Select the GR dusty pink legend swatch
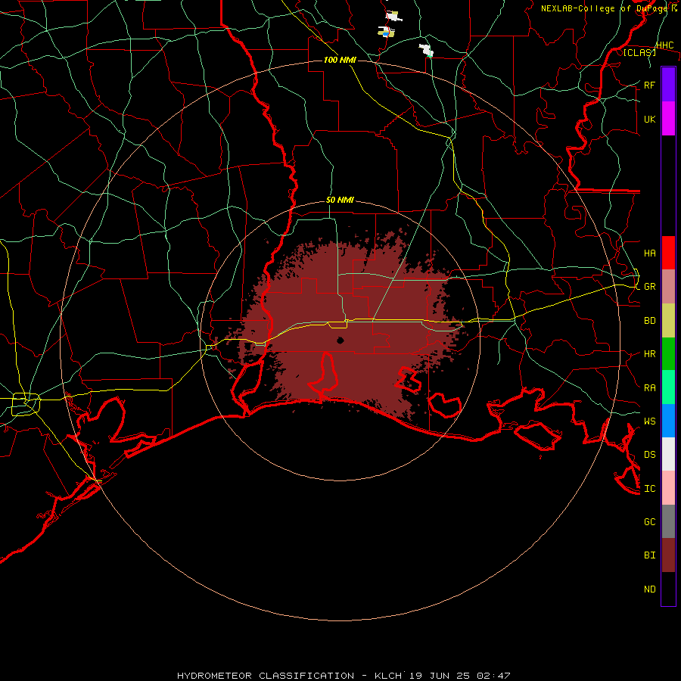The width and height of the screenshot is (681, 681). click(x=668, y=286)
